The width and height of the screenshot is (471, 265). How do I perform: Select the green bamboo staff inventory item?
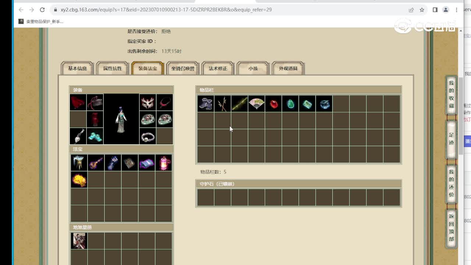240,104
